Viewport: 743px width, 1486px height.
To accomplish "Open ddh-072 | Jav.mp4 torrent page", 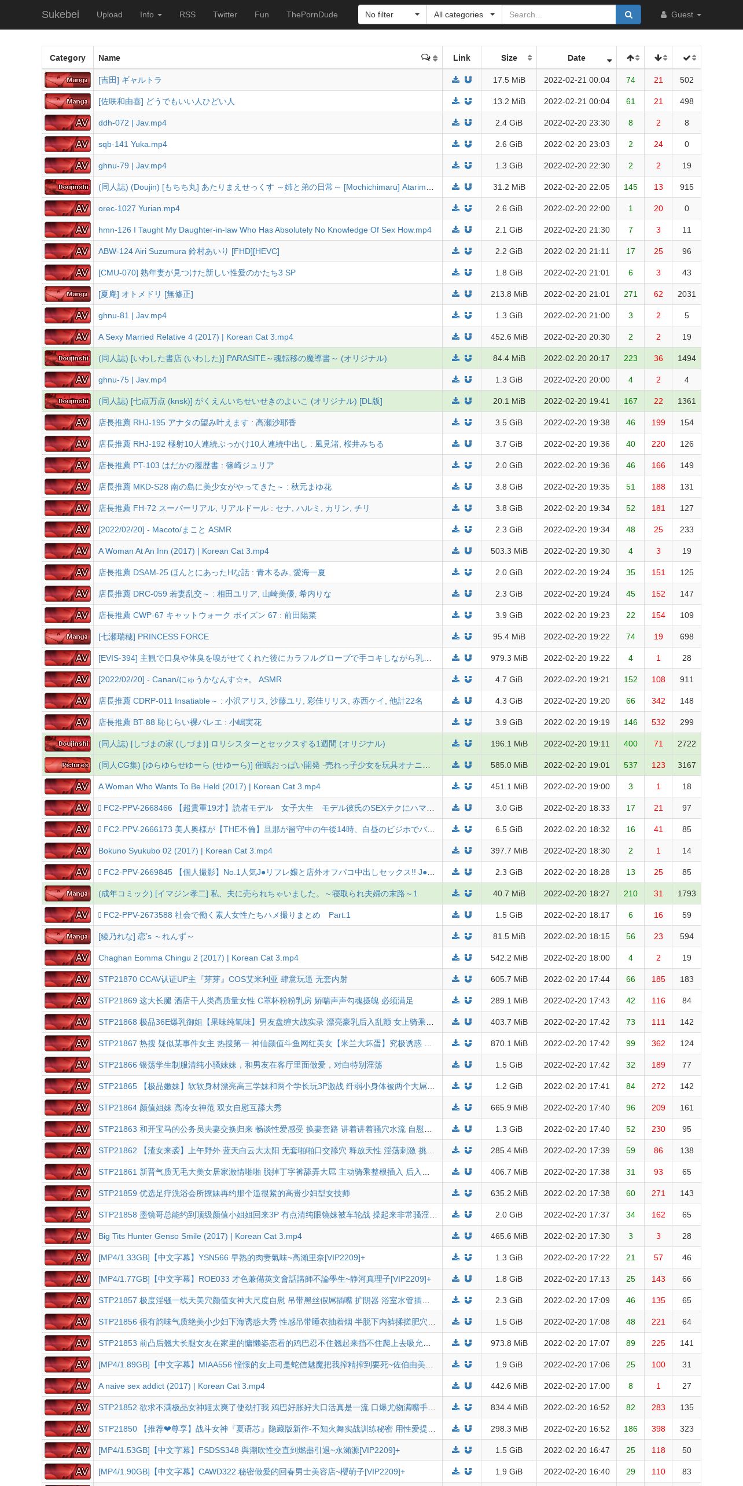I will [x=133, y=123].
